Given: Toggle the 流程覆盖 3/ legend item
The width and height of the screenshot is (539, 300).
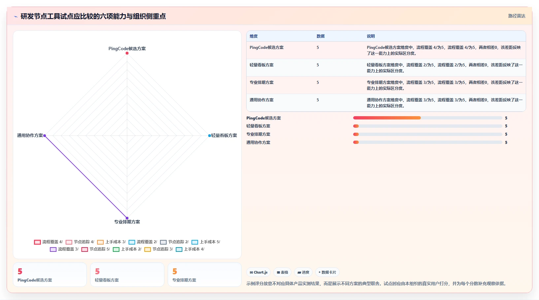Looking at the screenshot, I should point(64,249).
